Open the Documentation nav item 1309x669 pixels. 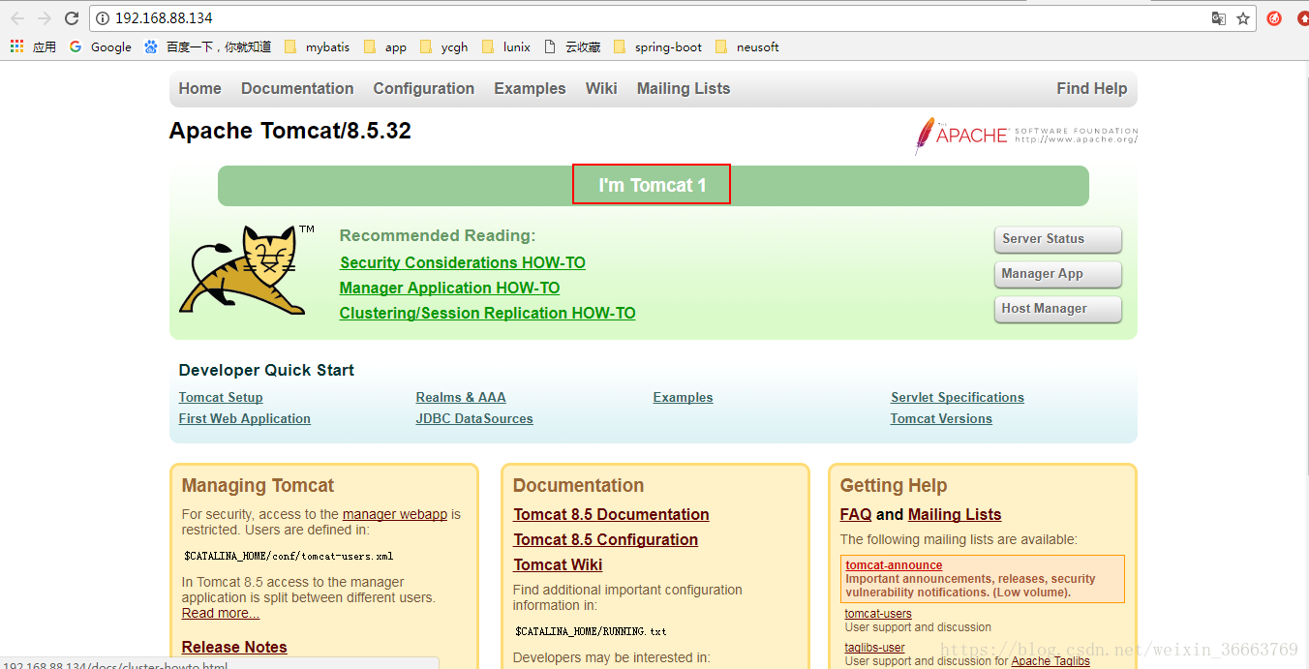[297, 88]
